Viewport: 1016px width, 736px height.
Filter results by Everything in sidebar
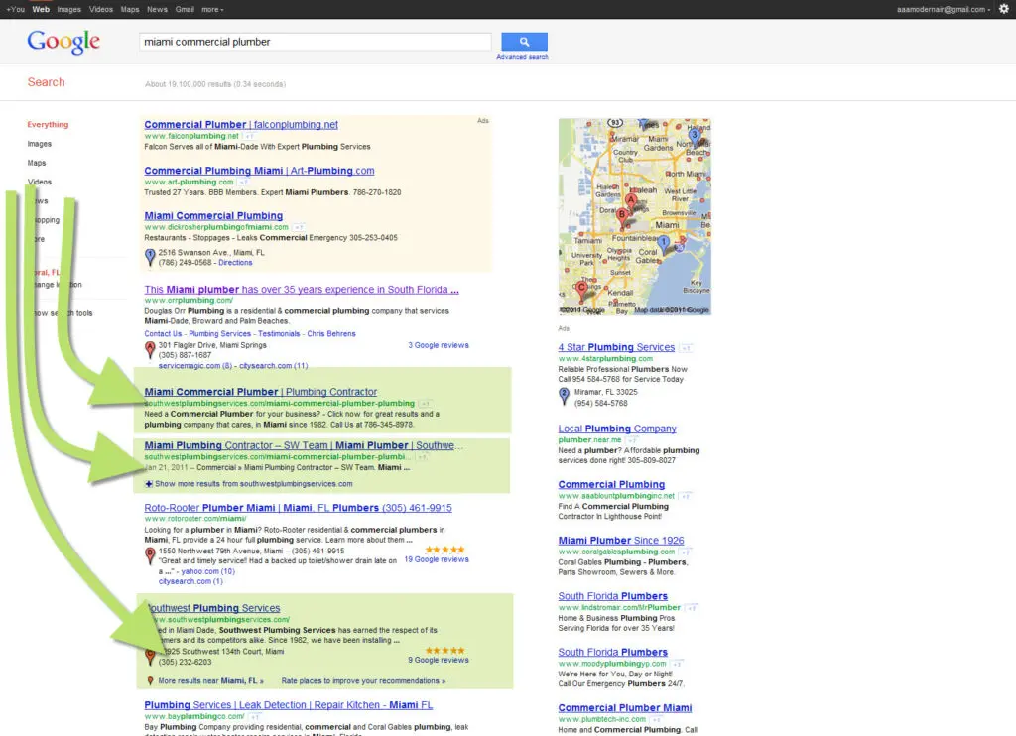click(x=48, y=124)
